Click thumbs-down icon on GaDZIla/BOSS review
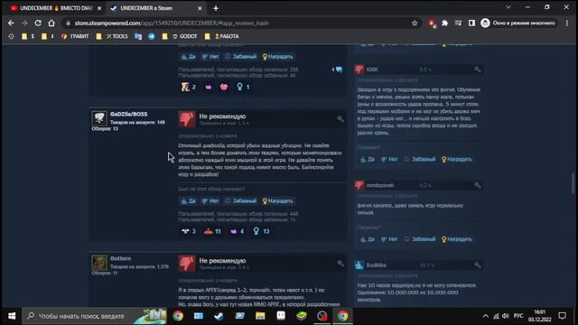Image resolution: width=578 pixels, height=325 pixels. (x=187, y=119)
